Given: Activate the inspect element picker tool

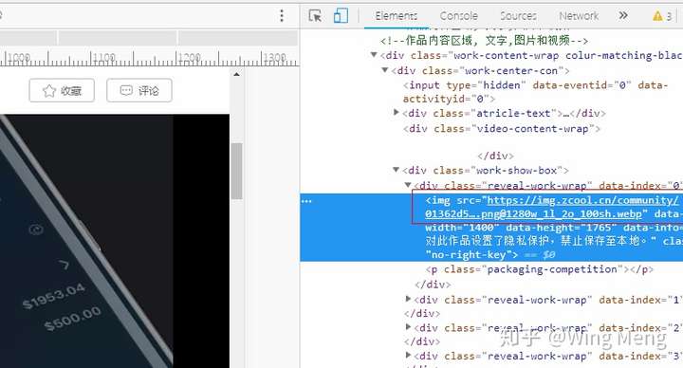Looking at the screenshot, I should pos(315,16).
